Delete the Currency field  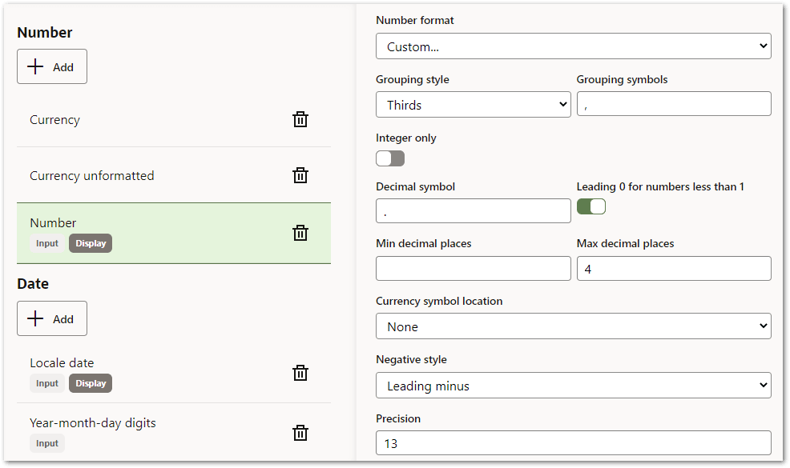300,118
